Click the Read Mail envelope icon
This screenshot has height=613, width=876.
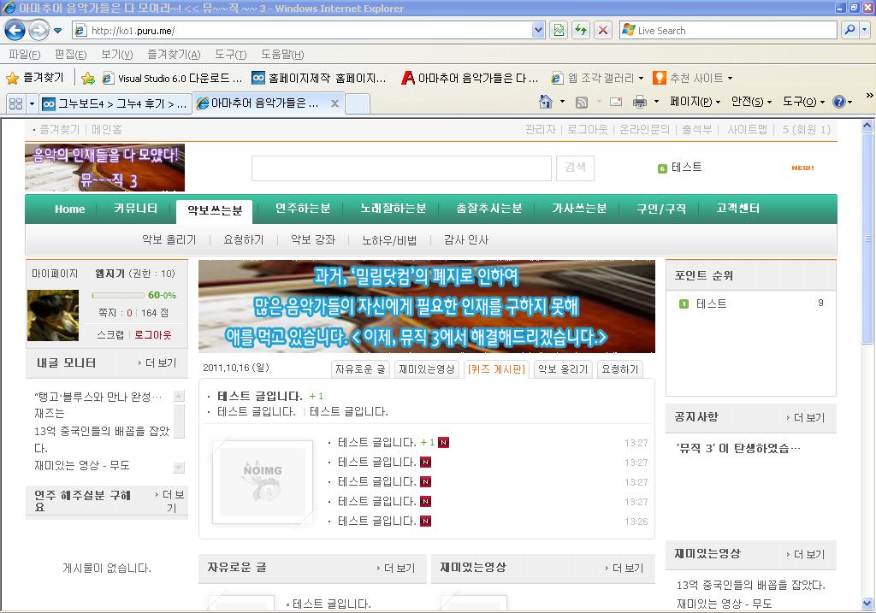[x=614, y=102]
